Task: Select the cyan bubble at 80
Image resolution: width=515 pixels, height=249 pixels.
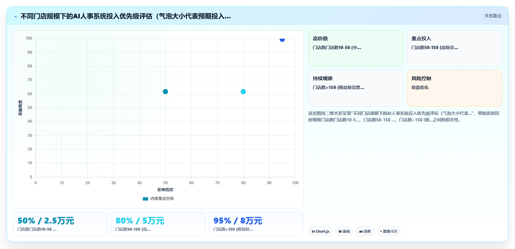Action: (x=243, y=92)
